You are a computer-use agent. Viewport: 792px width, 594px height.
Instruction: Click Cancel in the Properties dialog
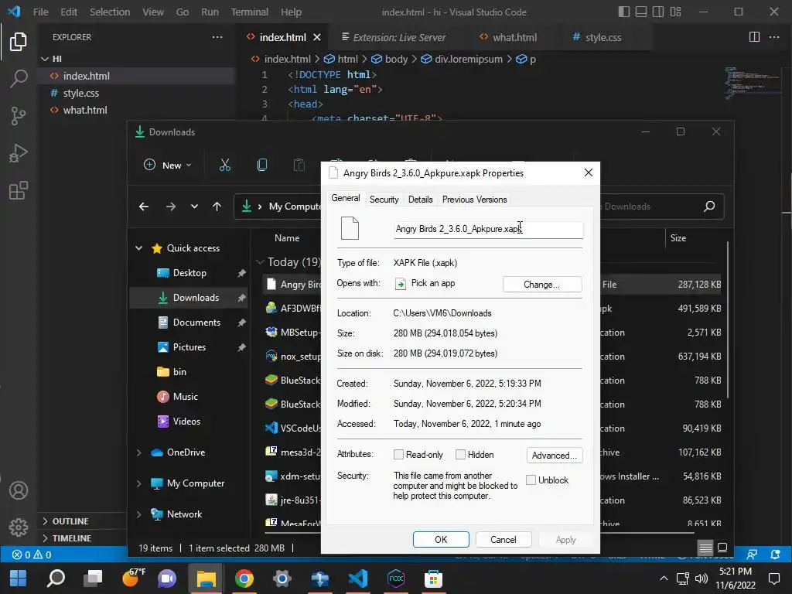pyautogui.click(x=503, y=539)
